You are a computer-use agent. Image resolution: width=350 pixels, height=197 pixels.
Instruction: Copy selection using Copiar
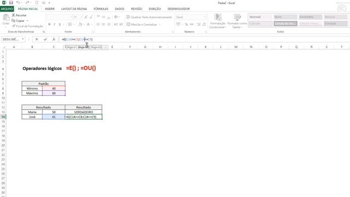coord(18,21)
